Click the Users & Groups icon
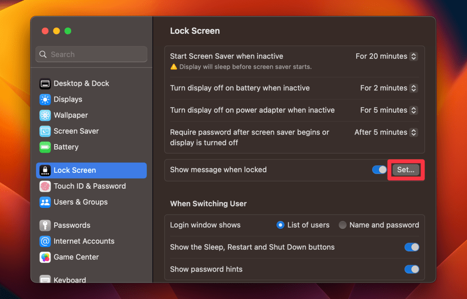This screenshot has height=299, width=467. point(45,202)
